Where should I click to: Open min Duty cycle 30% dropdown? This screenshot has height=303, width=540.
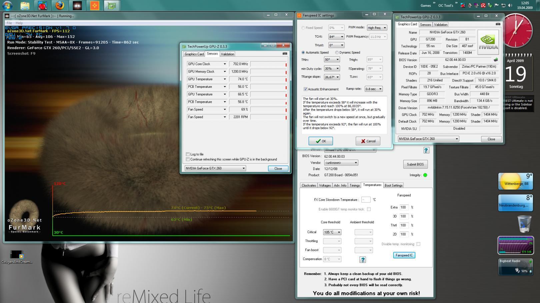tap(332, 69)
